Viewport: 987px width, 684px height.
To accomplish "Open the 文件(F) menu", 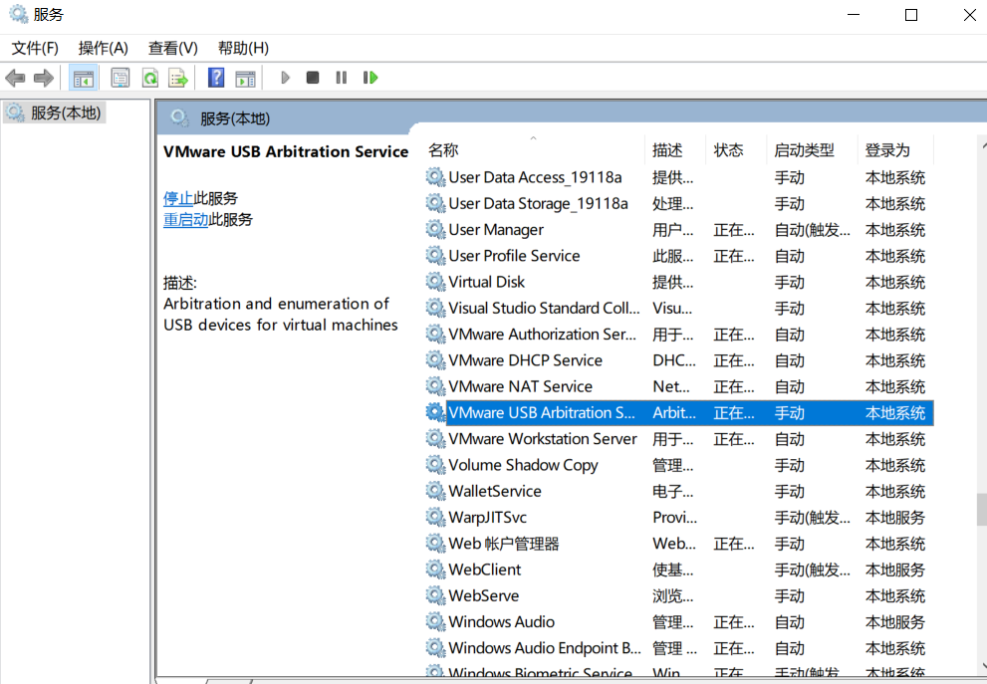I will (35, 48).
